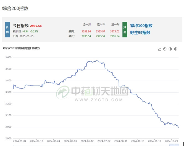Click the half-year high value 3555.97
The height and width of the screenshot is (146, 184).
(x=101, y=31)
